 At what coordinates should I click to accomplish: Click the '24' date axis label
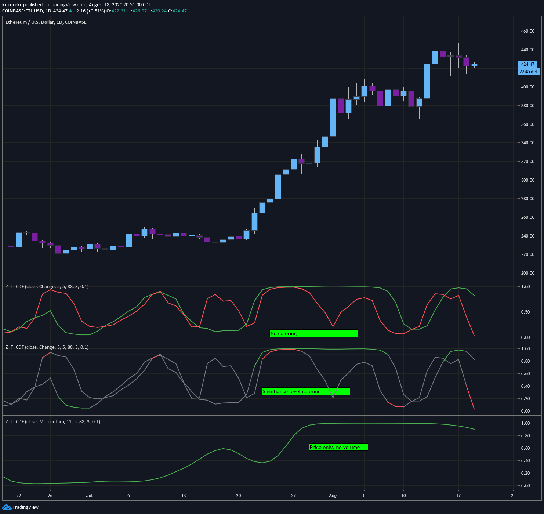pyautogui.click(x=513, y=496)
